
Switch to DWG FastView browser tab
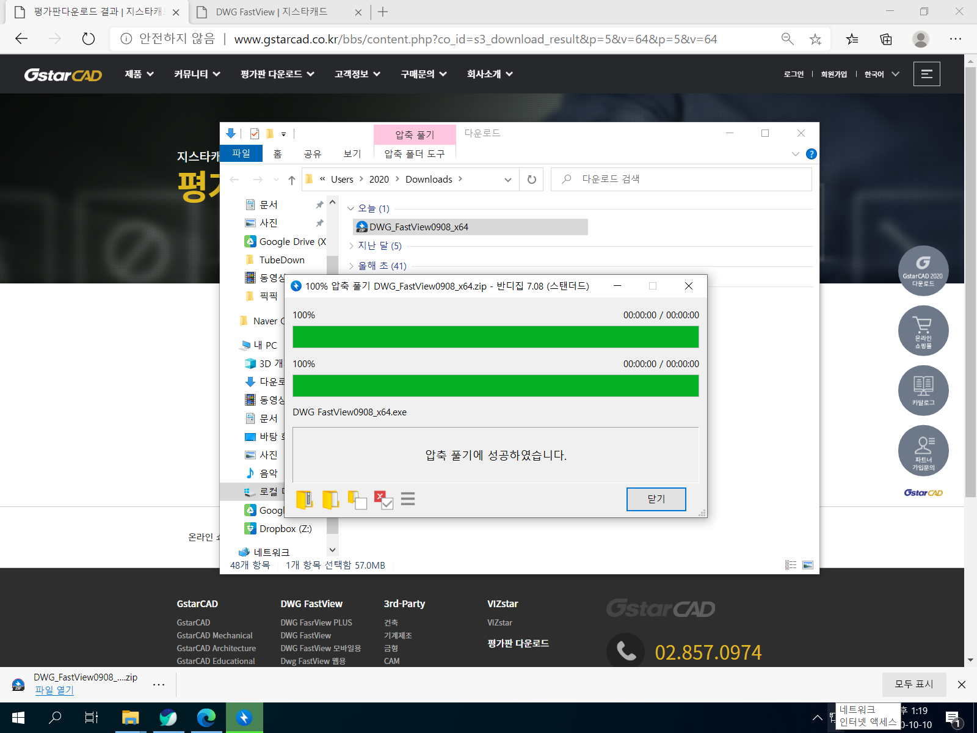[278, 12]
